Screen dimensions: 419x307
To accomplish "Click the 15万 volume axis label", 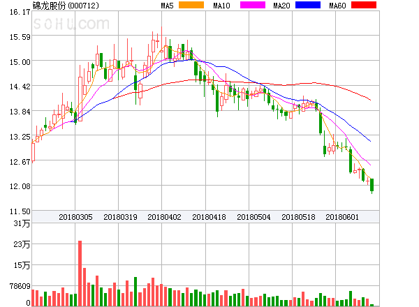I will (x=22, y=265).
